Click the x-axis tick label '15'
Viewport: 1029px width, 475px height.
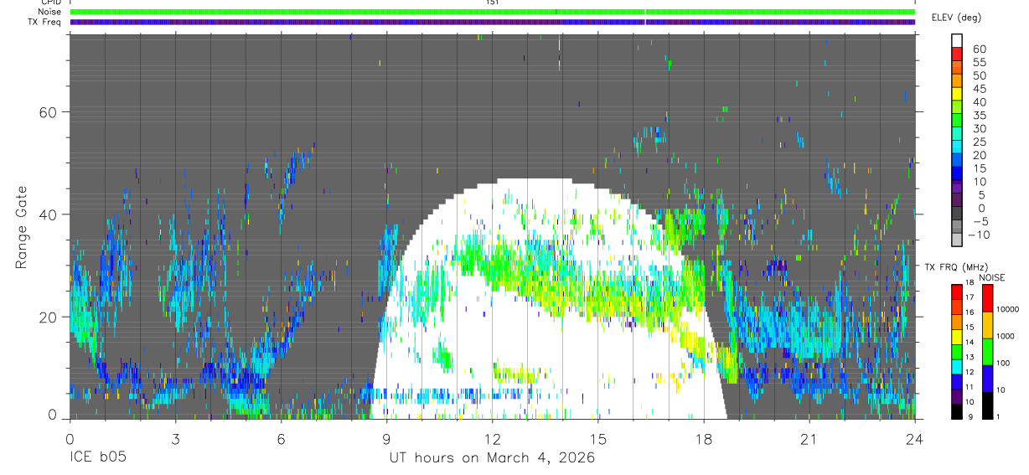pos(598,439)
